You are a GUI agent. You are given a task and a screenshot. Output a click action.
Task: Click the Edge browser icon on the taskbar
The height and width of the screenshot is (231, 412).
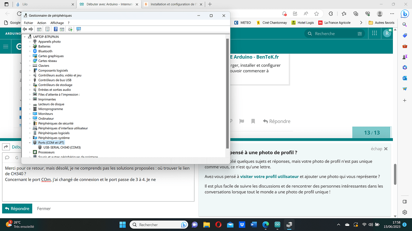click(x=265, y=224)
